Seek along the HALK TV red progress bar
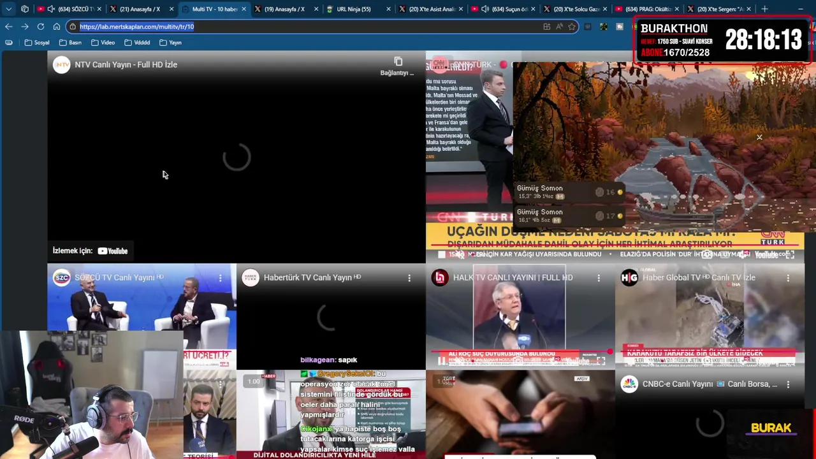 coord(520,352)
